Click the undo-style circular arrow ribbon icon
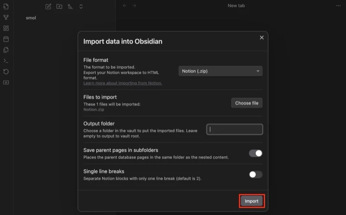This screenshot has height=215, width=346. 6,72
